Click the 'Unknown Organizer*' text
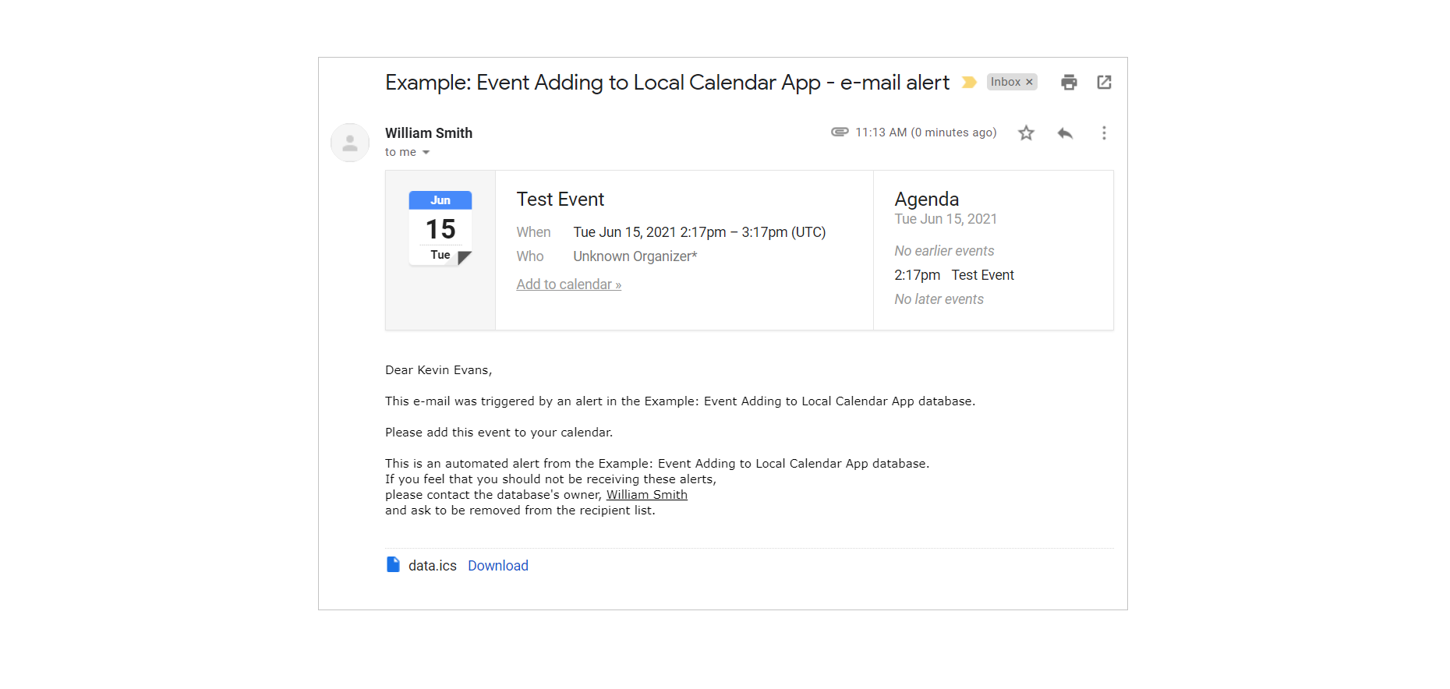The image size is (1450, 689). [x=635, y=256]
